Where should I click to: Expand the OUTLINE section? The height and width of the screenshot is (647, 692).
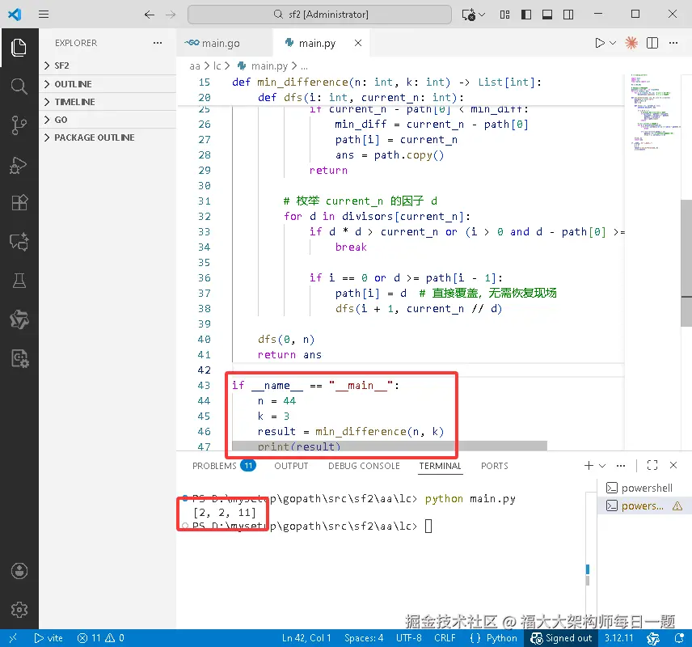click(108, 84)
